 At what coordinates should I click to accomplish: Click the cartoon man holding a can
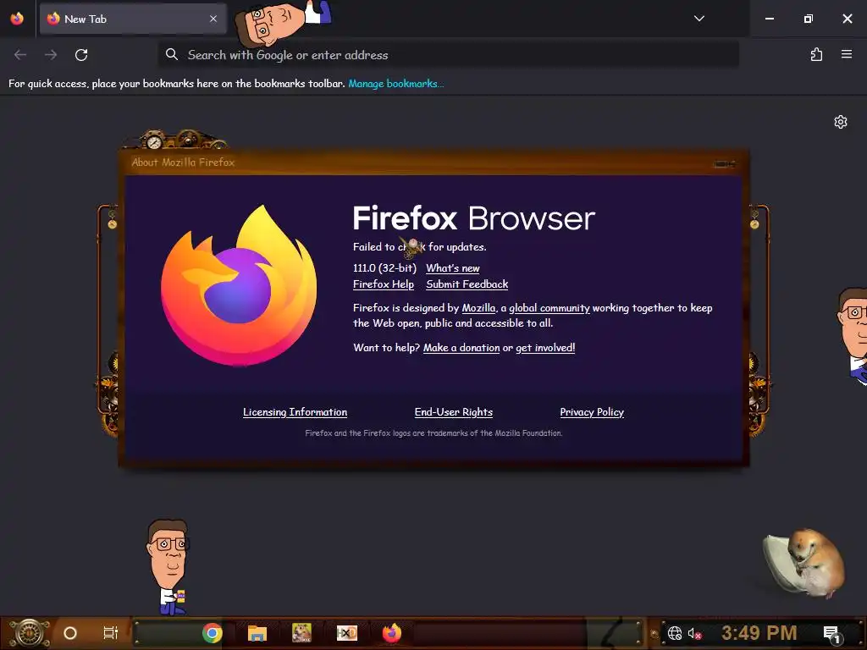168,567
